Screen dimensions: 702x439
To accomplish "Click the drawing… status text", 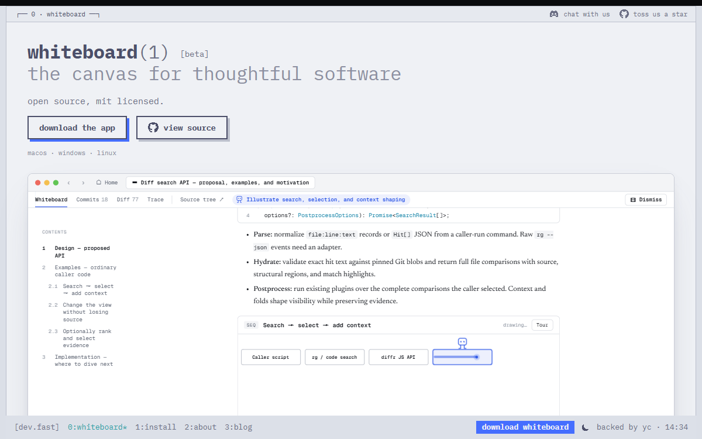I will click(x=515, y=325).
